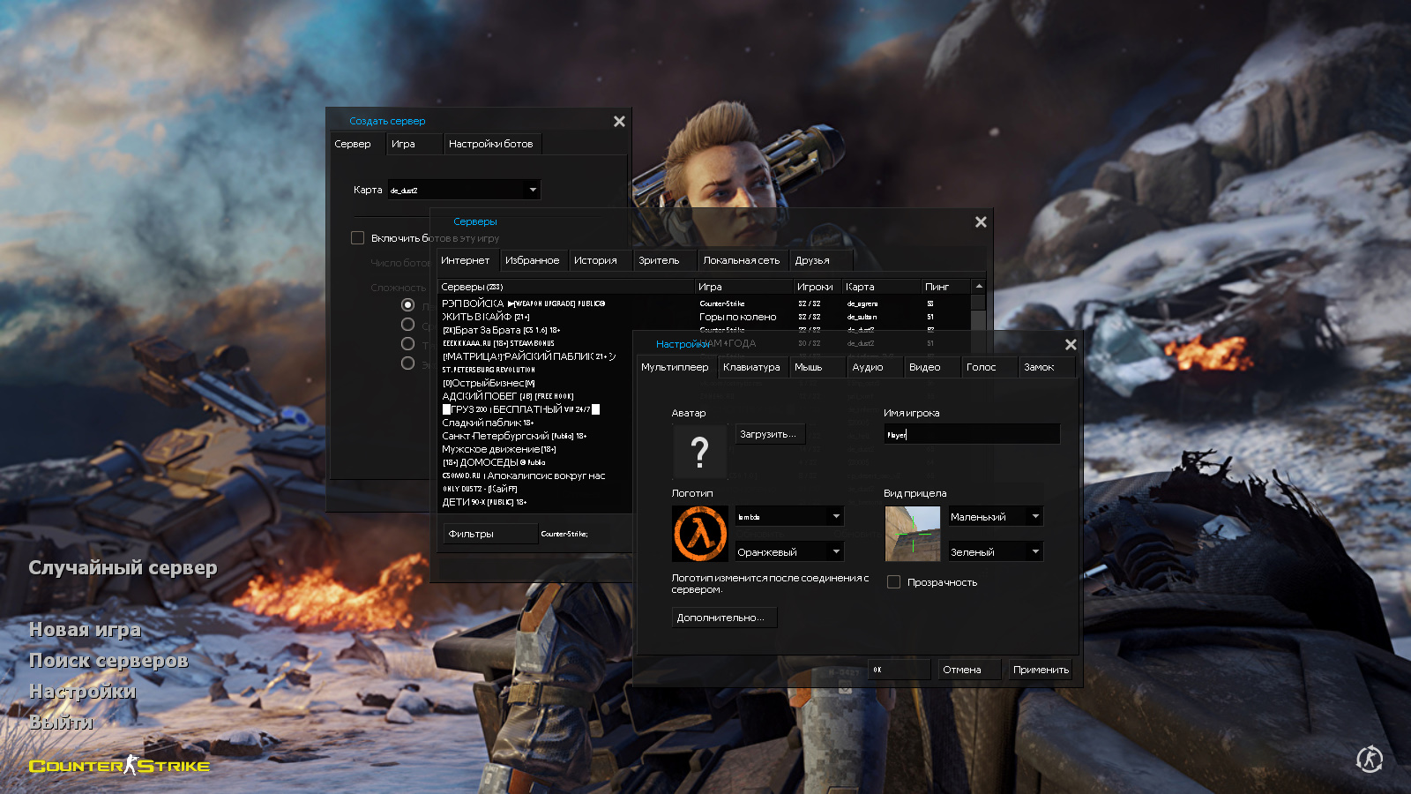Click the Загрузить... avatar upload button
Screen dimensions: 1411x794
pos(768,434)
